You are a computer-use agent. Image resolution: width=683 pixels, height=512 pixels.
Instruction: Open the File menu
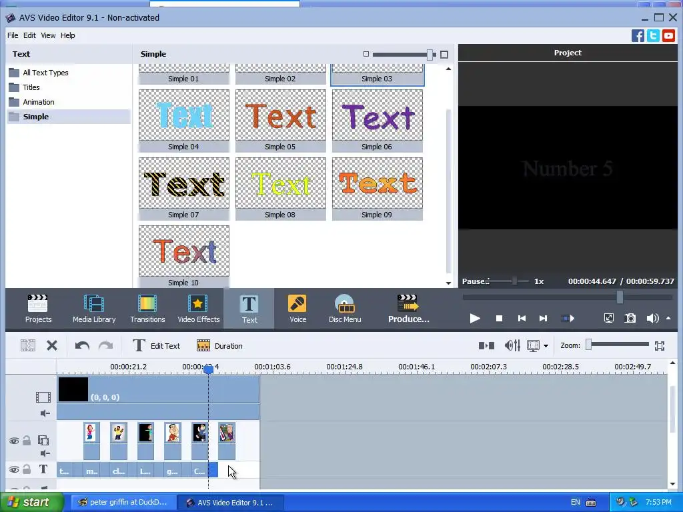click(13, 35)
